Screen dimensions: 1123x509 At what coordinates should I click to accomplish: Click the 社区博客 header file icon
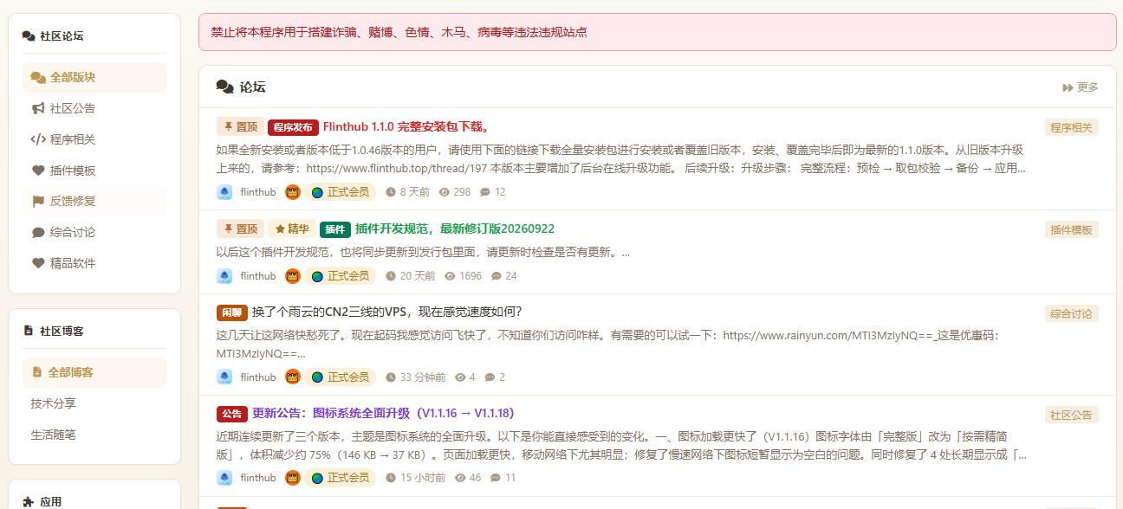(x=29, y=331)
